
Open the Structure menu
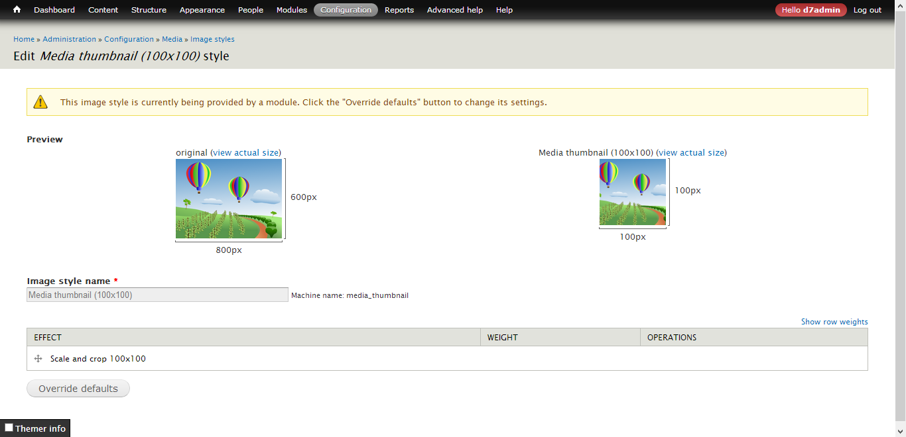pos(149,10)
